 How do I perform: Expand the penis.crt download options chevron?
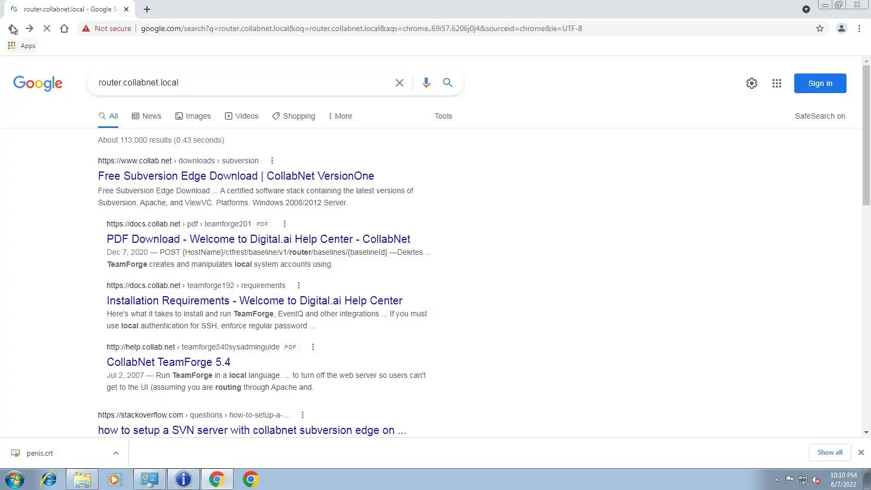point(116,453)
